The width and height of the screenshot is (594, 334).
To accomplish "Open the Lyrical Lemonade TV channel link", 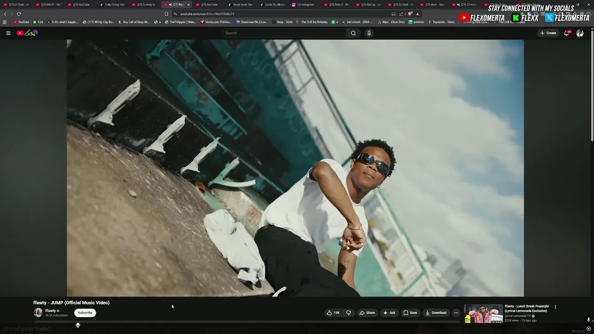I will coord(518,316).
